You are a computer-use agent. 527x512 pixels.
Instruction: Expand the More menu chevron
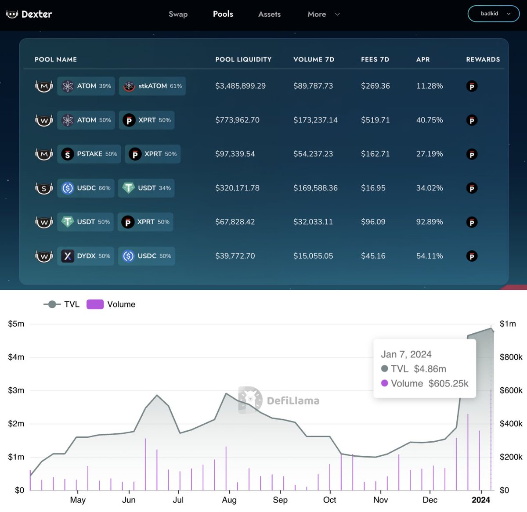[x=337, y=14]
